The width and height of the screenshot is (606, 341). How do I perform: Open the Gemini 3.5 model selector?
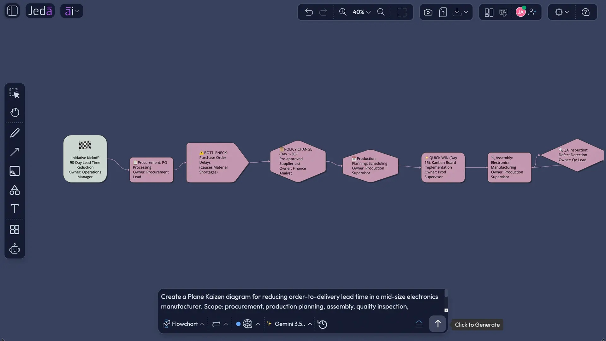click(289, 324)
